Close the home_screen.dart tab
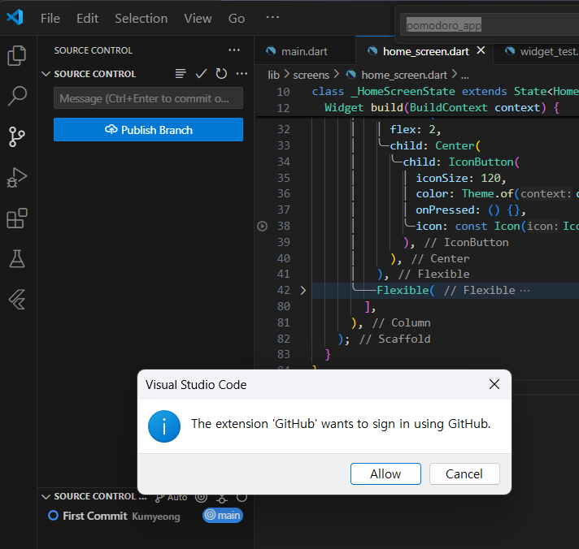Viewport: 579px width, 549px height. point(481,50)
